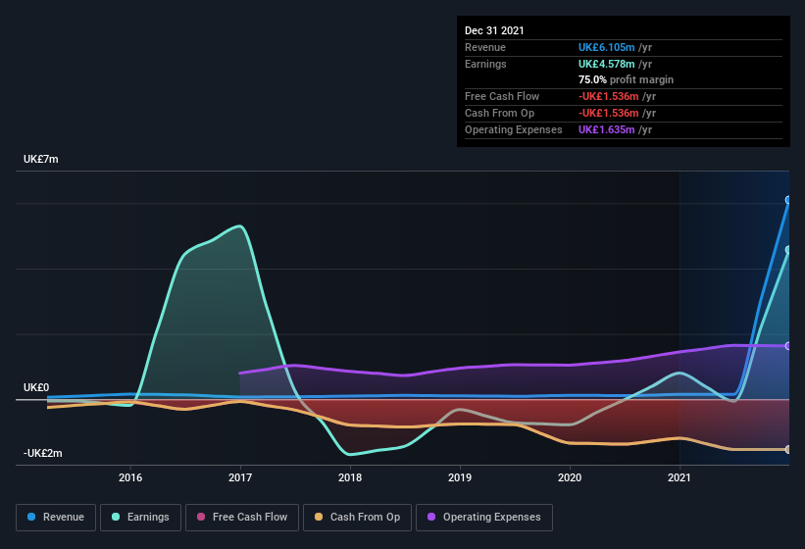Click the purple Operating Expenses end-point marker
This screenshot has height=549, width=805.
tap(788, 346)
